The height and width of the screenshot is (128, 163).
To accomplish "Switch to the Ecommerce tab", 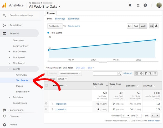I will click(73, 19).
